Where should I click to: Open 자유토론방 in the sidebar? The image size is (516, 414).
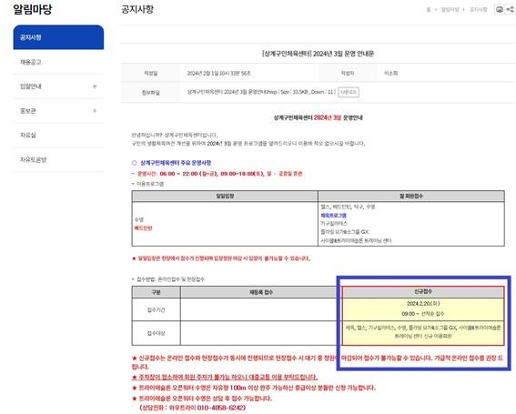(x=34, y=159)
